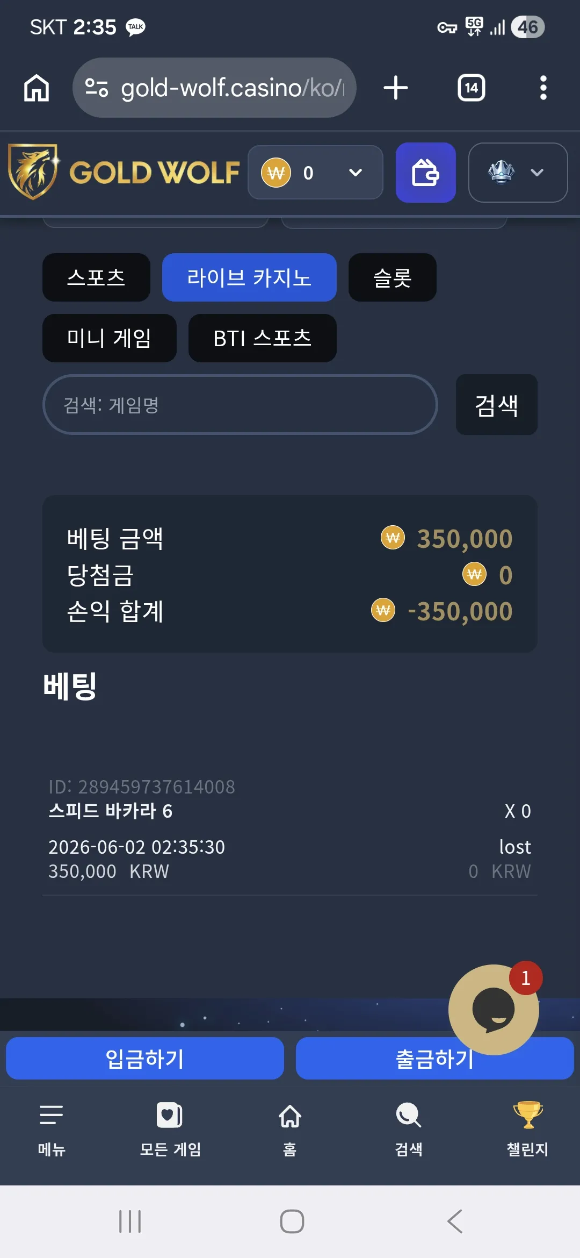Tap the site settings icon in address bar

pyautogui.click(x=97, y=88)
